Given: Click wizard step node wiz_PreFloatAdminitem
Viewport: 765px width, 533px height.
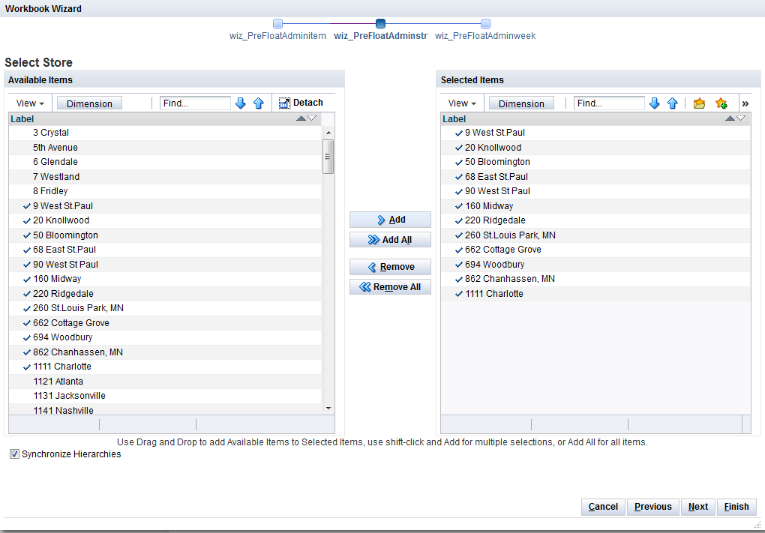Looking at the screenshot, I should (x=277, y=23).
